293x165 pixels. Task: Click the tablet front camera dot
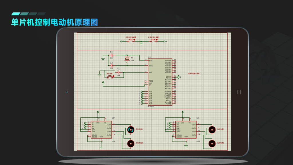pyautogui.click(x=66, y=92)
